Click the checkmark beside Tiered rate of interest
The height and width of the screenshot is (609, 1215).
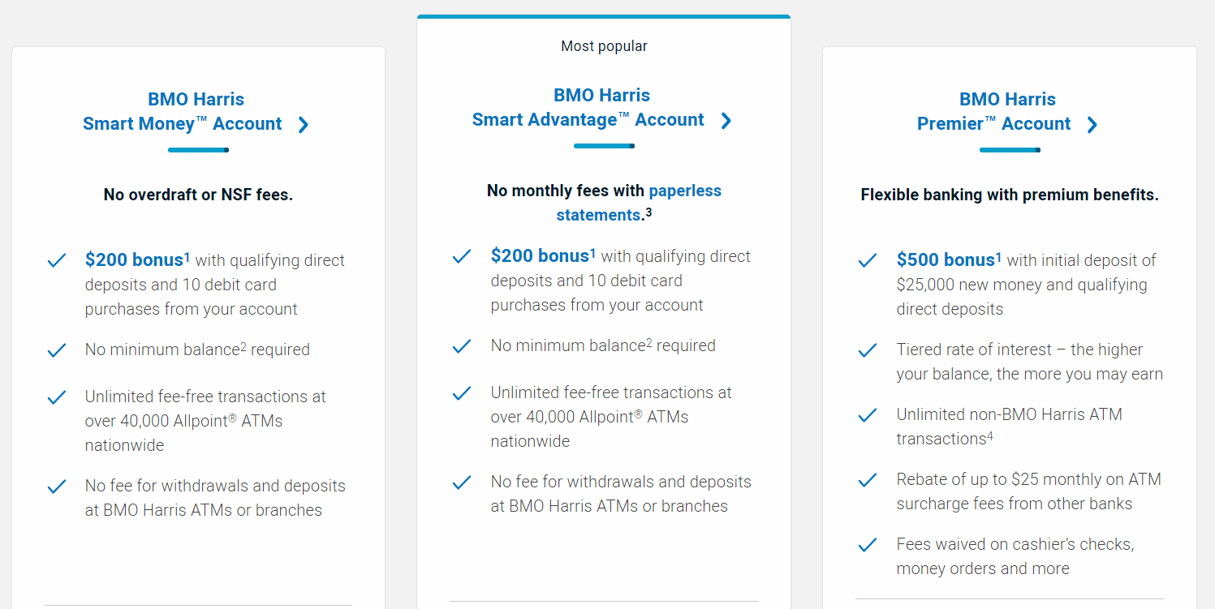(x=867, y=350)
